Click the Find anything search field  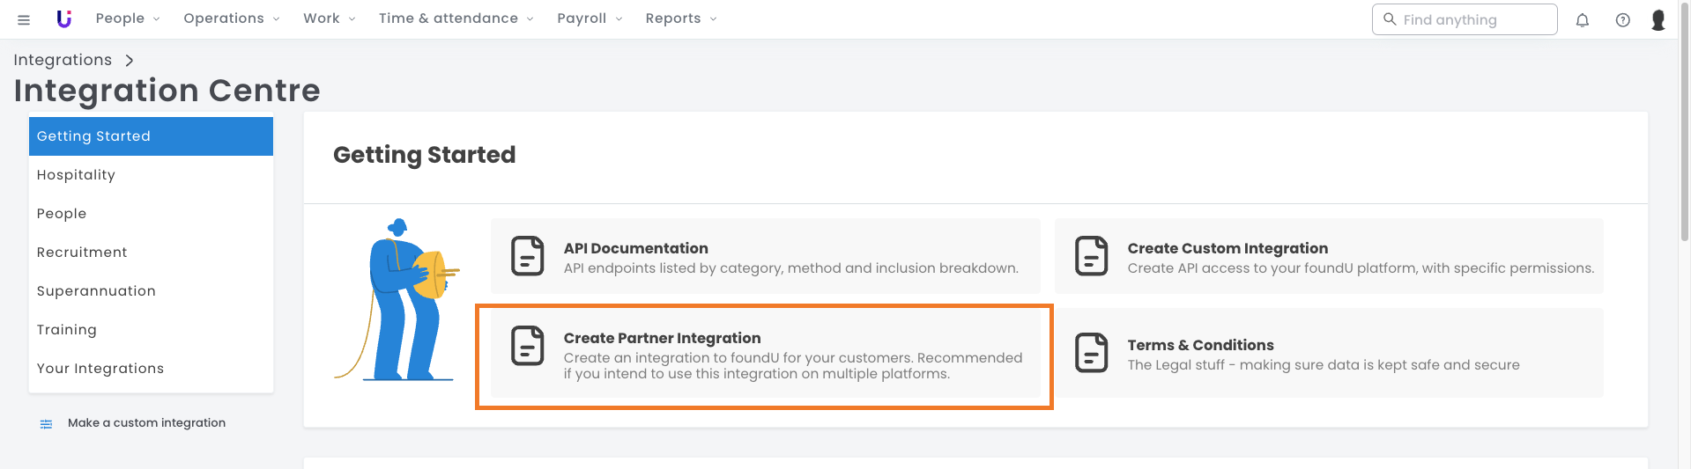coord(1472,19)
